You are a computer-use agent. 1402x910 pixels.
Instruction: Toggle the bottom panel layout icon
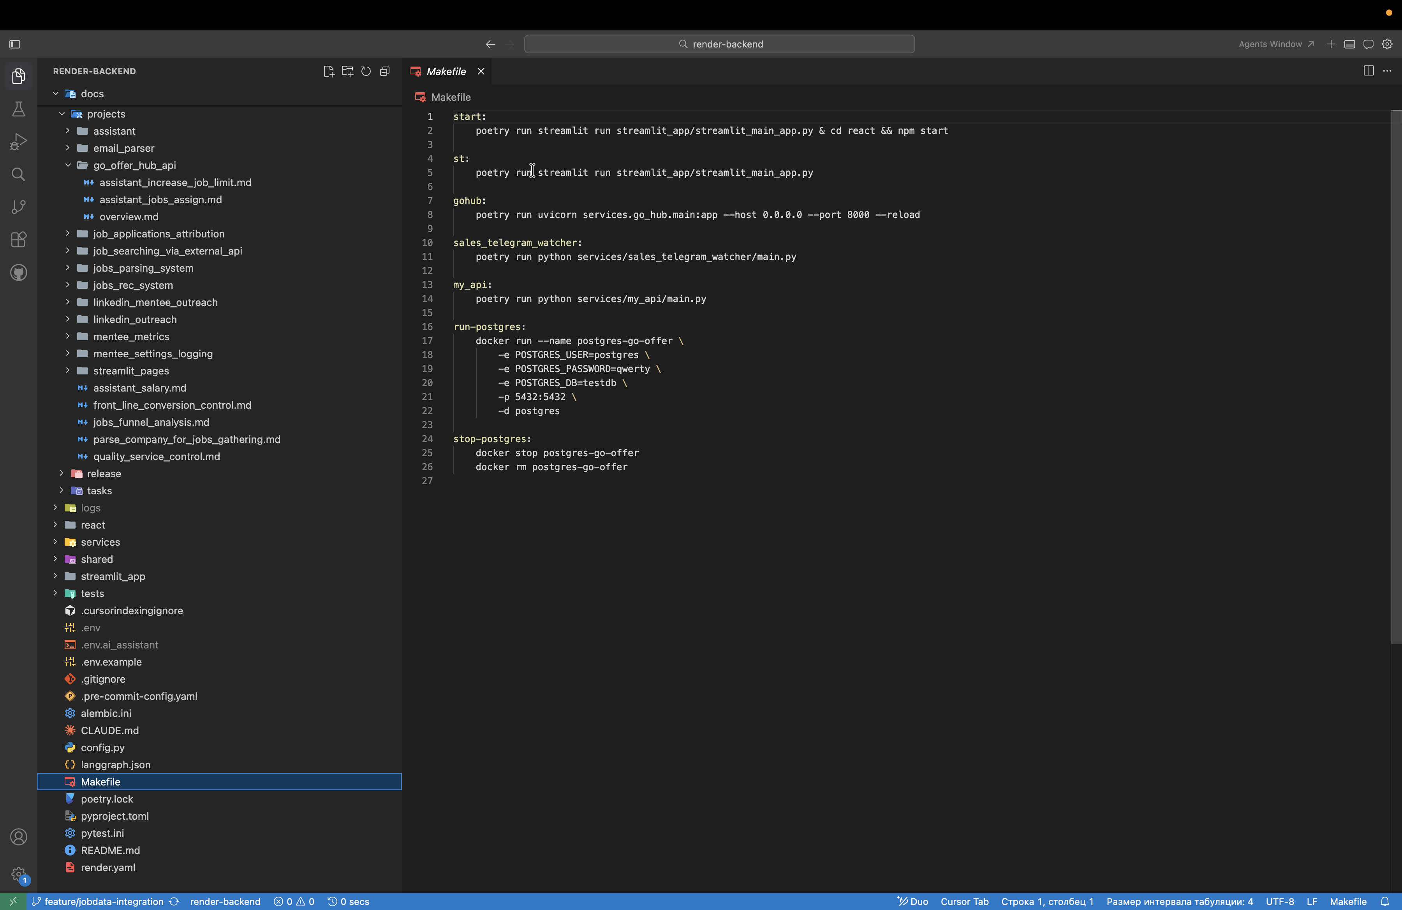(1349, 44)
